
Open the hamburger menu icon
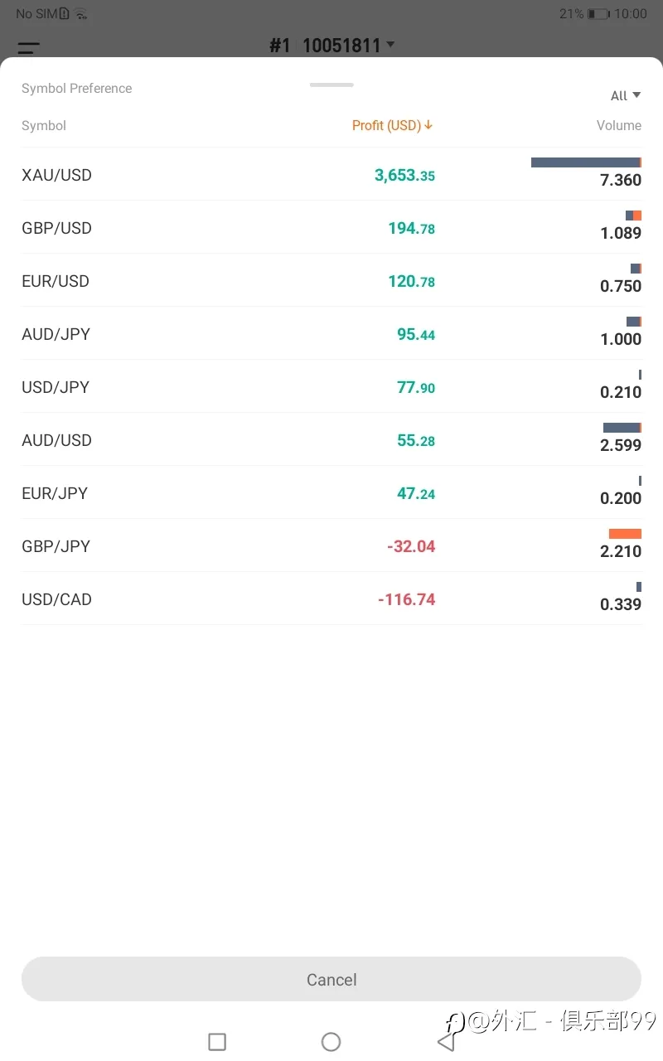29,49
